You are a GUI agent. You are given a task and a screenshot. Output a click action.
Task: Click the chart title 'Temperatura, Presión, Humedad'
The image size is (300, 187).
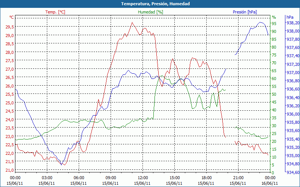155,4
